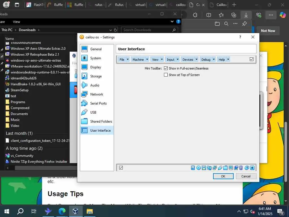Select the SteamSetup file in Explorer
Screen dimensions: 289x217
pos(19,90)
